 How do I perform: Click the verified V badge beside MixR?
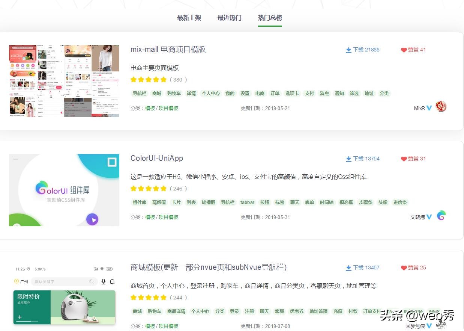point(429,108)
